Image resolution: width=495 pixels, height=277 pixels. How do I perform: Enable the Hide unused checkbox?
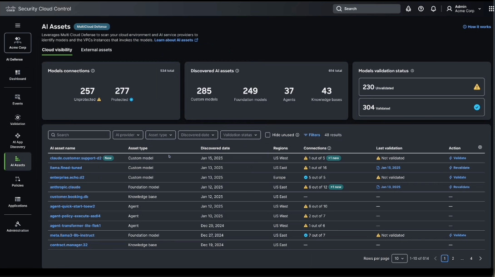268,135
